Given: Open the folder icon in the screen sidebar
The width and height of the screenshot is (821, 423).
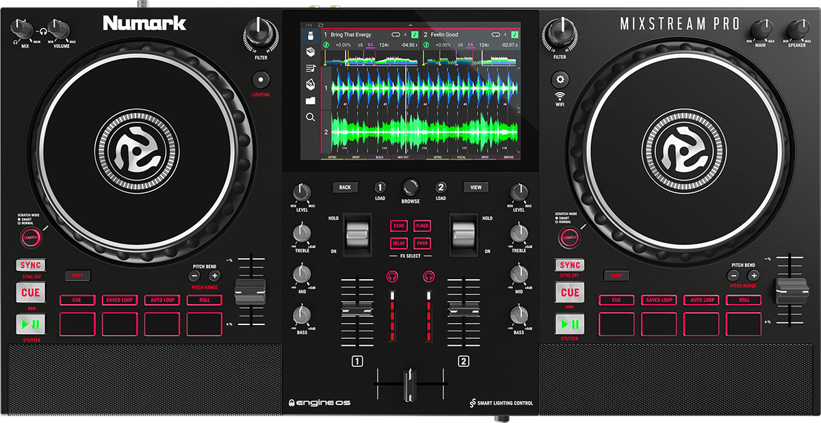Looking at the screenshot, I should pos(311,101).
